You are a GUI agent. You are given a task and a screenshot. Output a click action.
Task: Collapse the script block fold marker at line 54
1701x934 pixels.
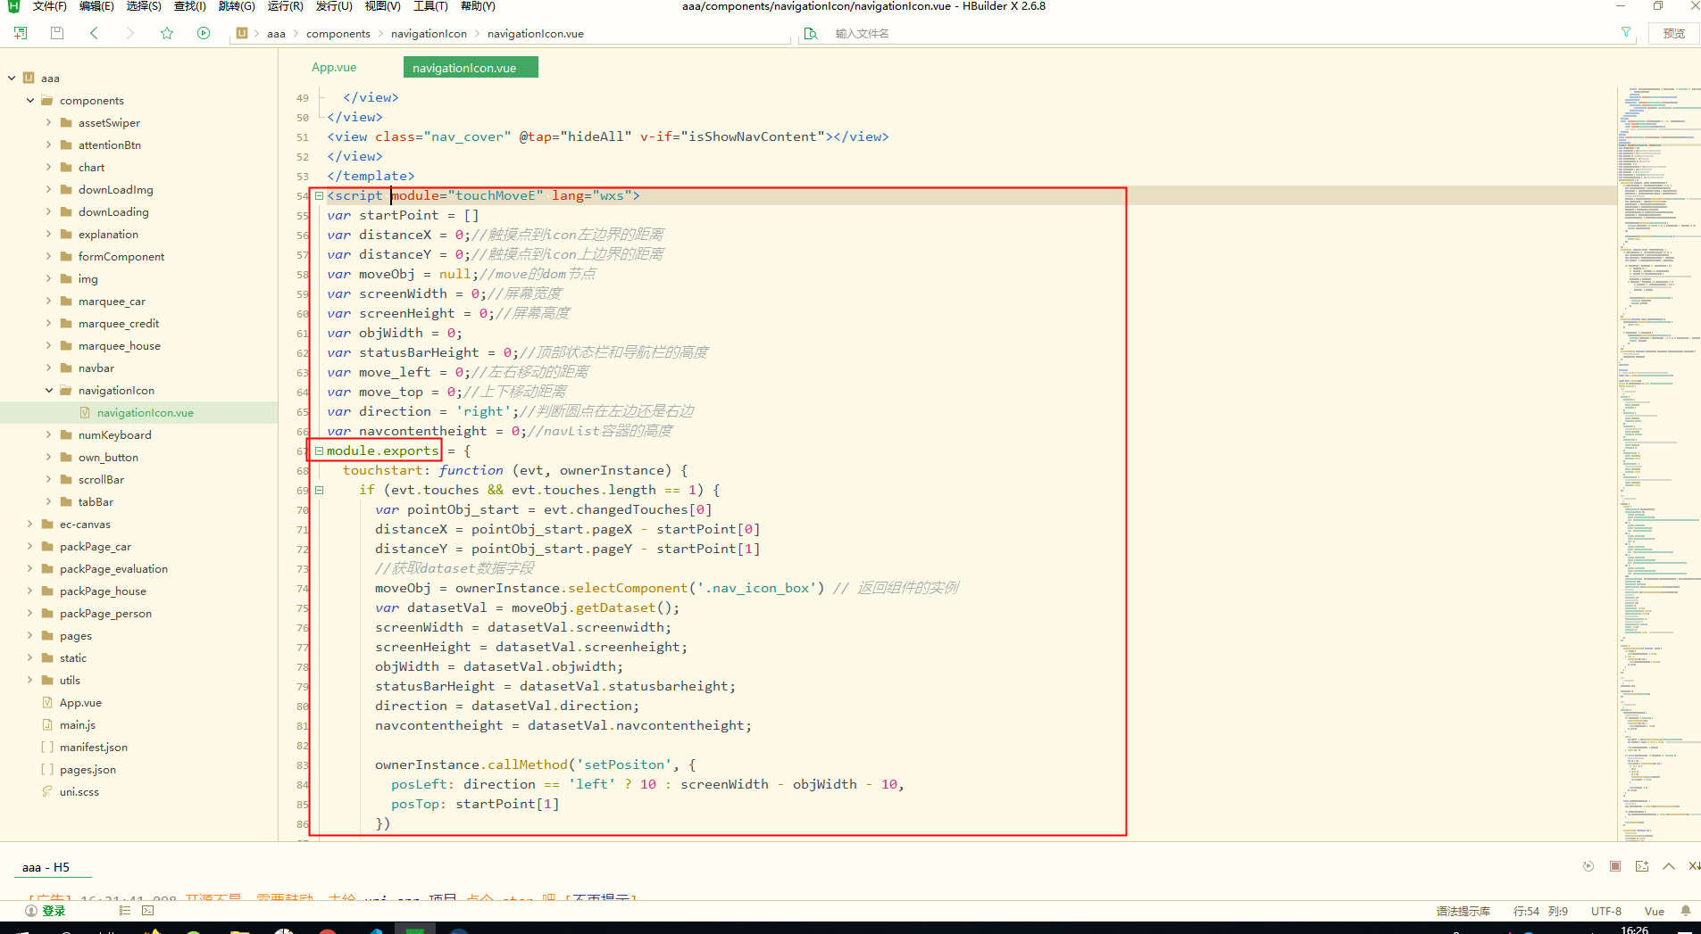pyautogui.click(x=319, y=195)
